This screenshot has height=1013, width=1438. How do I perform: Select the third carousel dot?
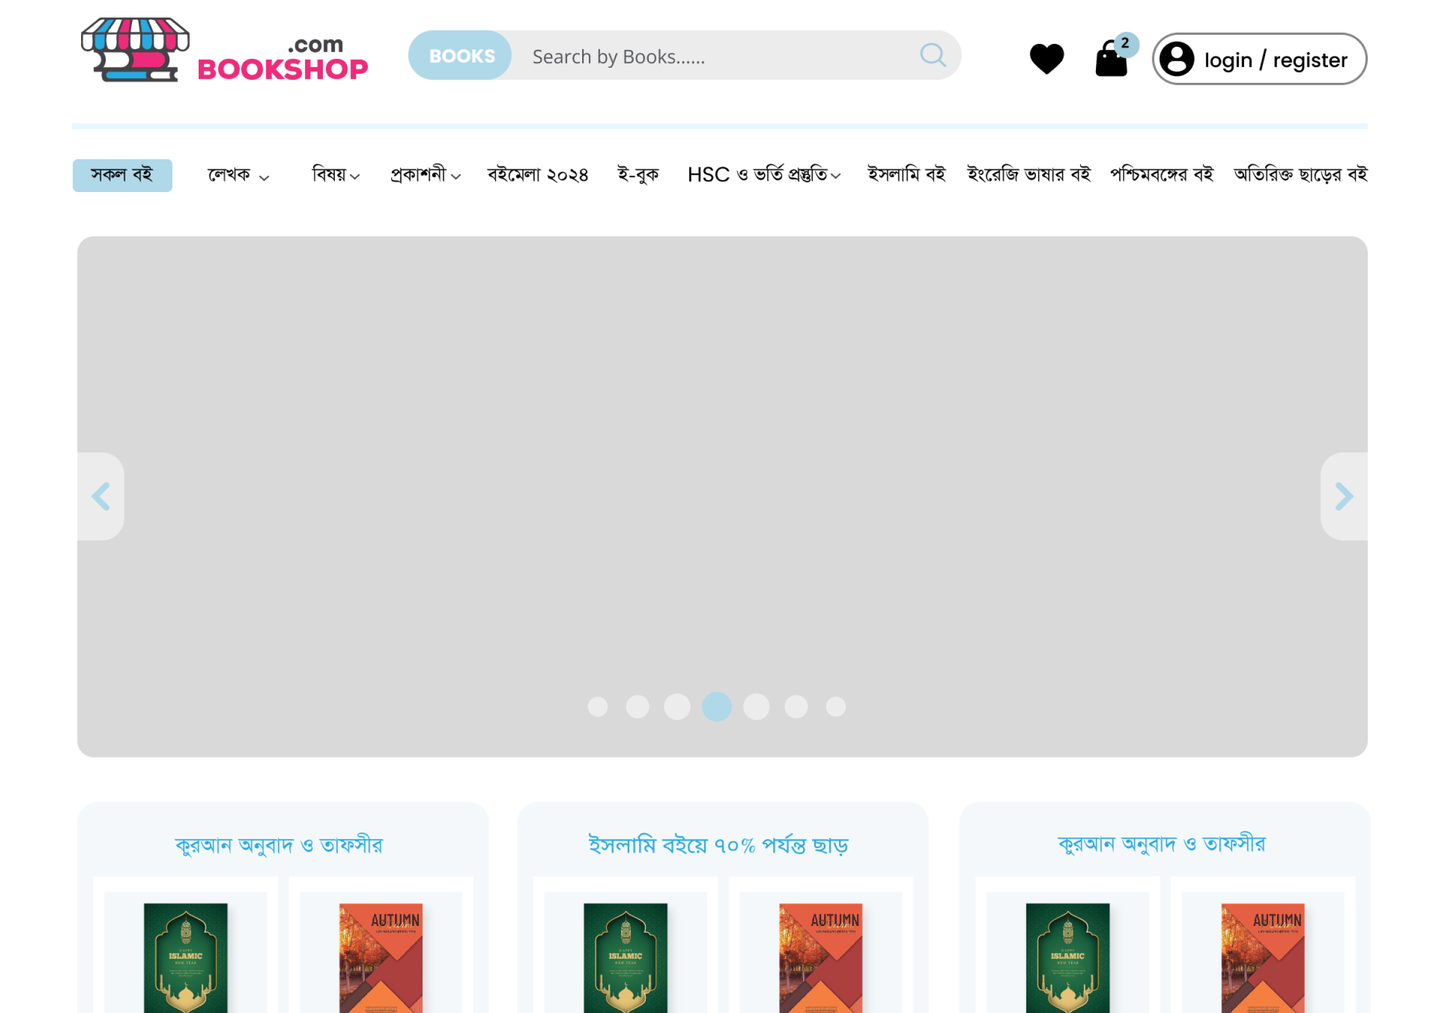[x=676, y=706]
